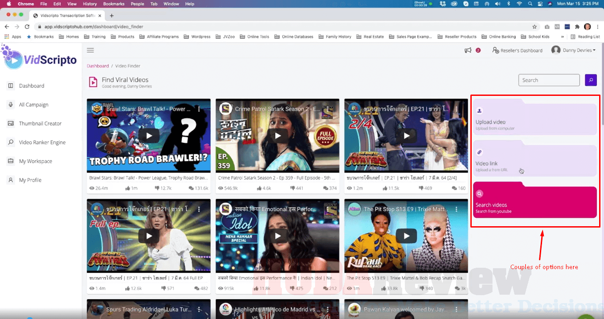604x319 pixels.
Task: Open the Homes bookmarks folder
Action: pos(69,37)
